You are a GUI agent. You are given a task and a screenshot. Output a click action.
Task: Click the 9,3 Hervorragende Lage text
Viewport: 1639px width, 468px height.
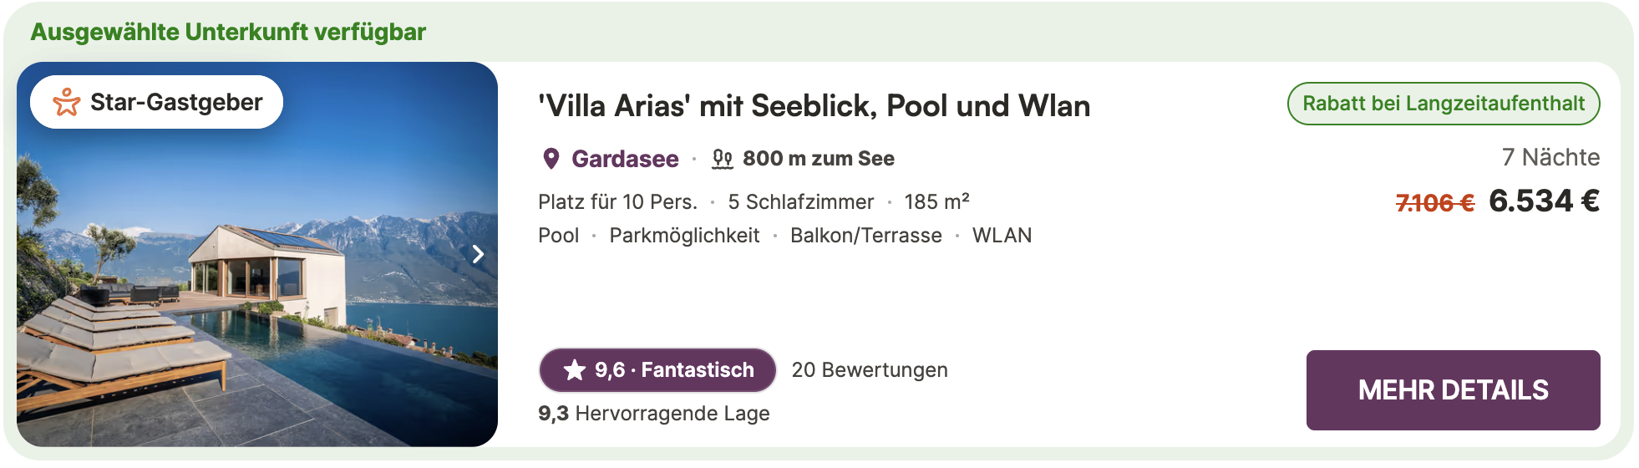[x=653, y=414]
